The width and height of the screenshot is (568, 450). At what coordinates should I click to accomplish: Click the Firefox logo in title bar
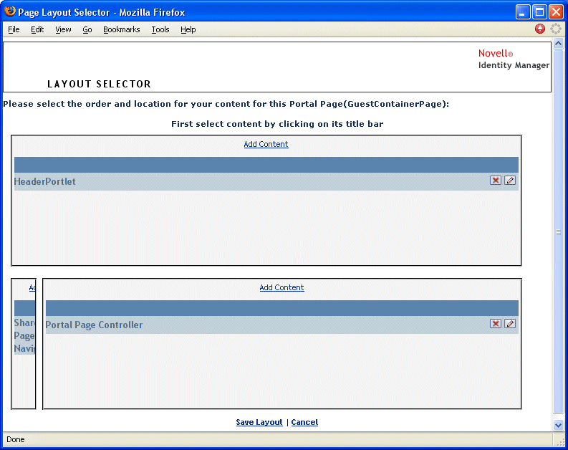click(x=10, y=11)
